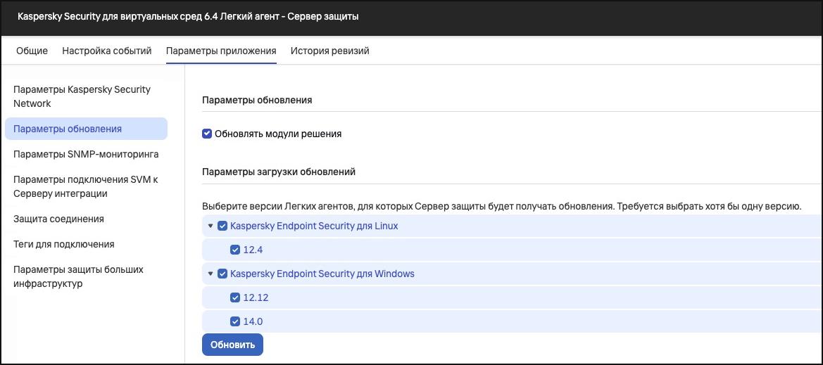Click the 12.12 version label
Image resolution: width=823 pixels, height=365 pixels.
coord(256,297)
